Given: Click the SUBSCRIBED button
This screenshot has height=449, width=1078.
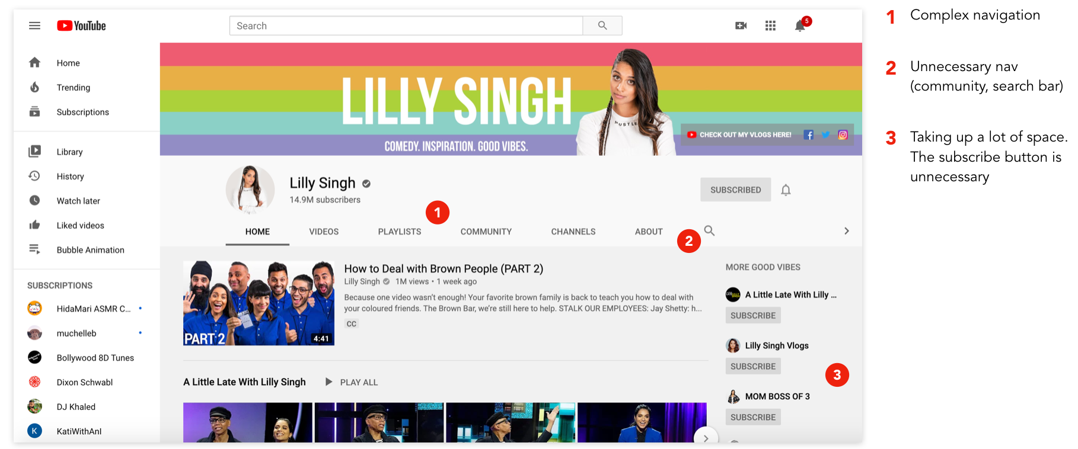Looking at the screenshot, I should coord(735,190).
